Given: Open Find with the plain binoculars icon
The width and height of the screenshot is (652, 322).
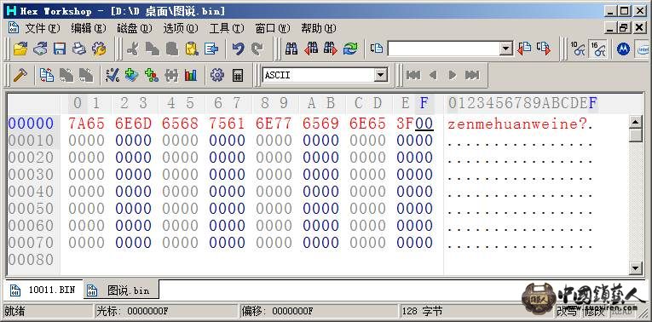Looking at the screenshot, I should pos(291,49).
